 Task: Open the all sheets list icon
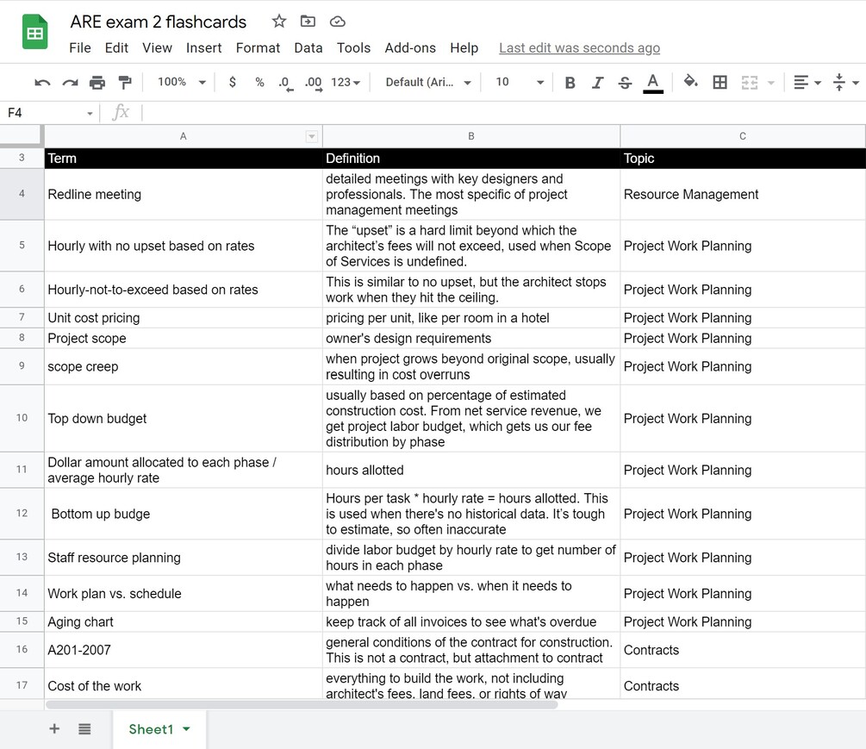click(84, 729)
